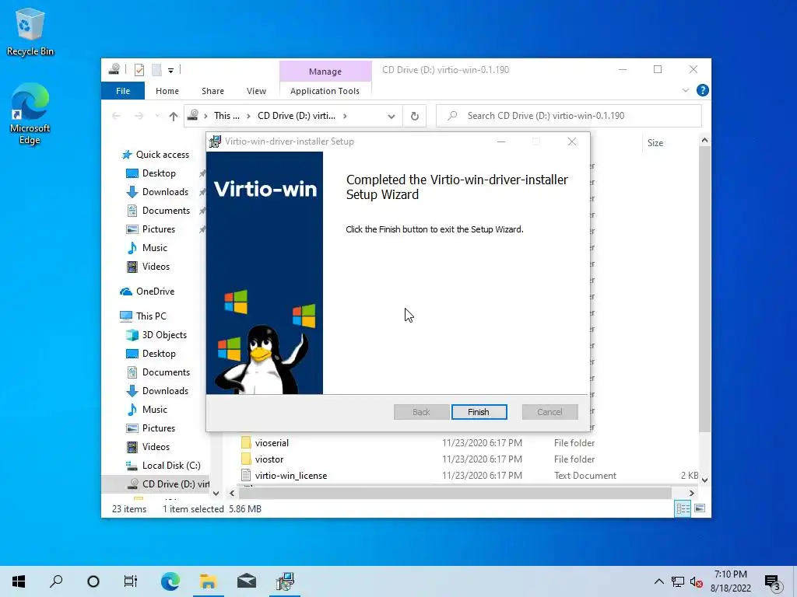This screenshot has height=597, width=797.
Task: Click the horizontal scrollbar of the file list
Action: (x=455, y=493)
